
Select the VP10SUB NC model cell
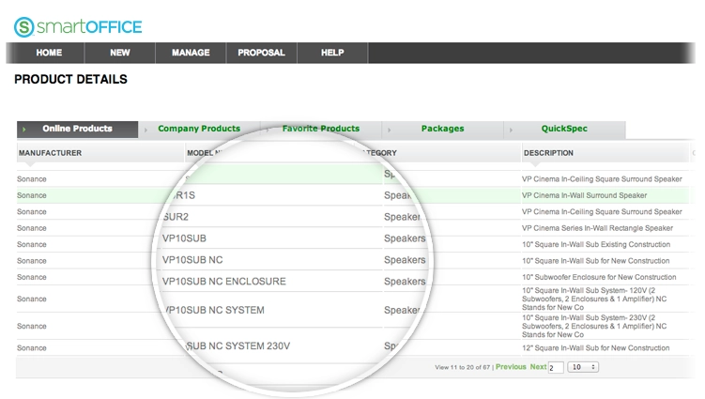pos(192,260)
